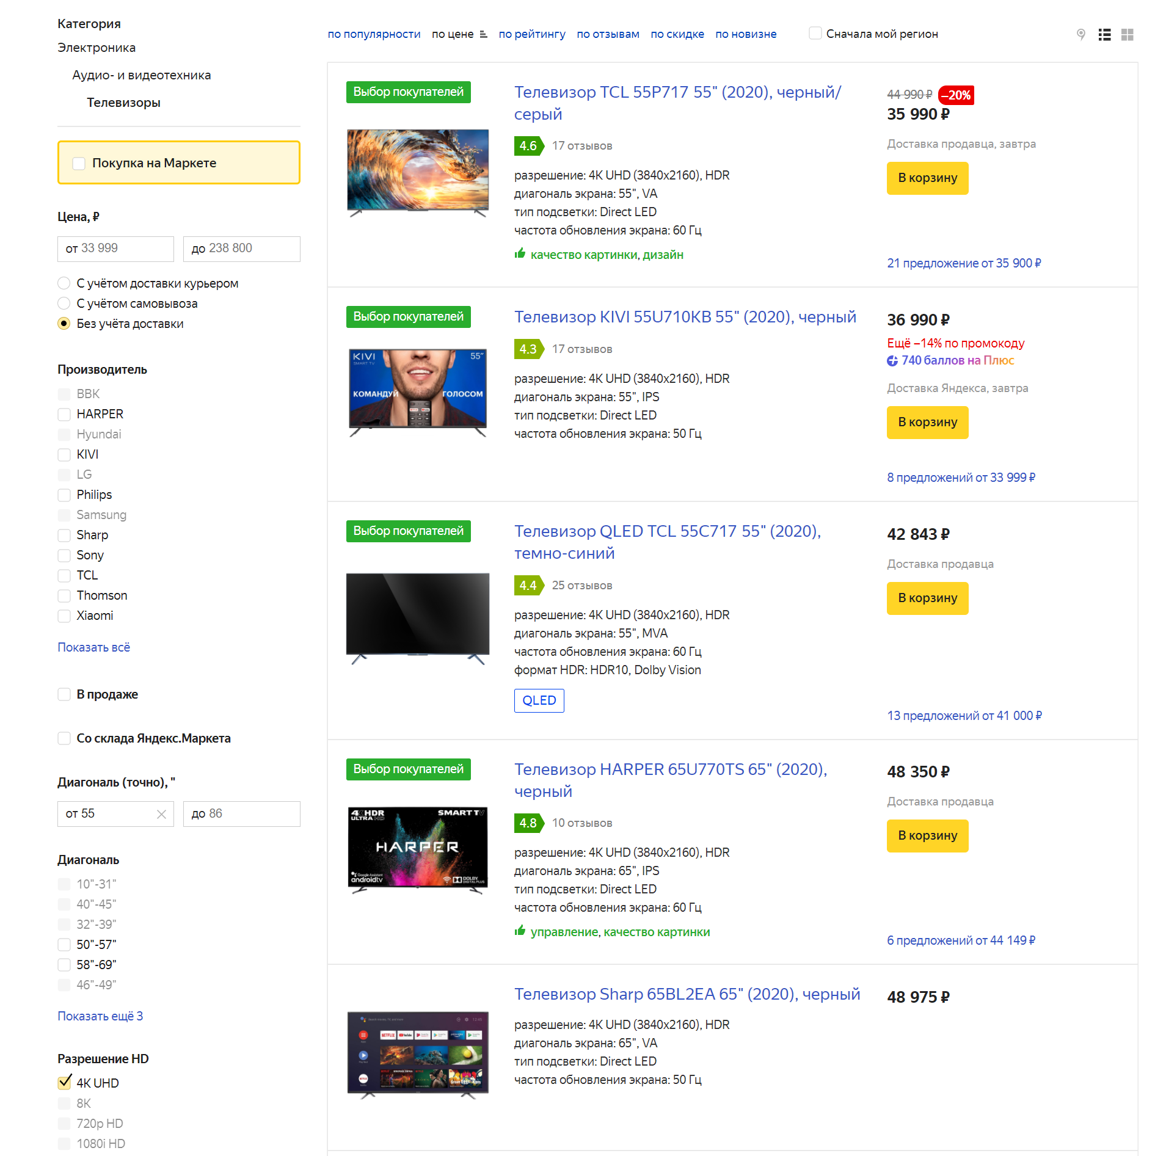Enable 'Покупка на Маркете' checkbox

point(79,163)
